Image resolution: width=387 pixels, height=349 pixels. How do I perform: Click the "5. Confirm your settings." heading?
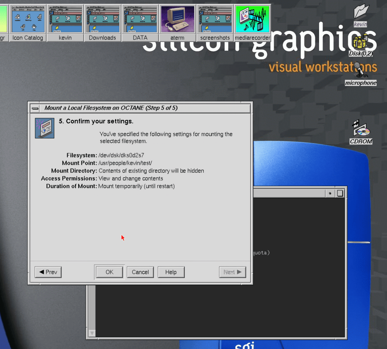(96, 121)
